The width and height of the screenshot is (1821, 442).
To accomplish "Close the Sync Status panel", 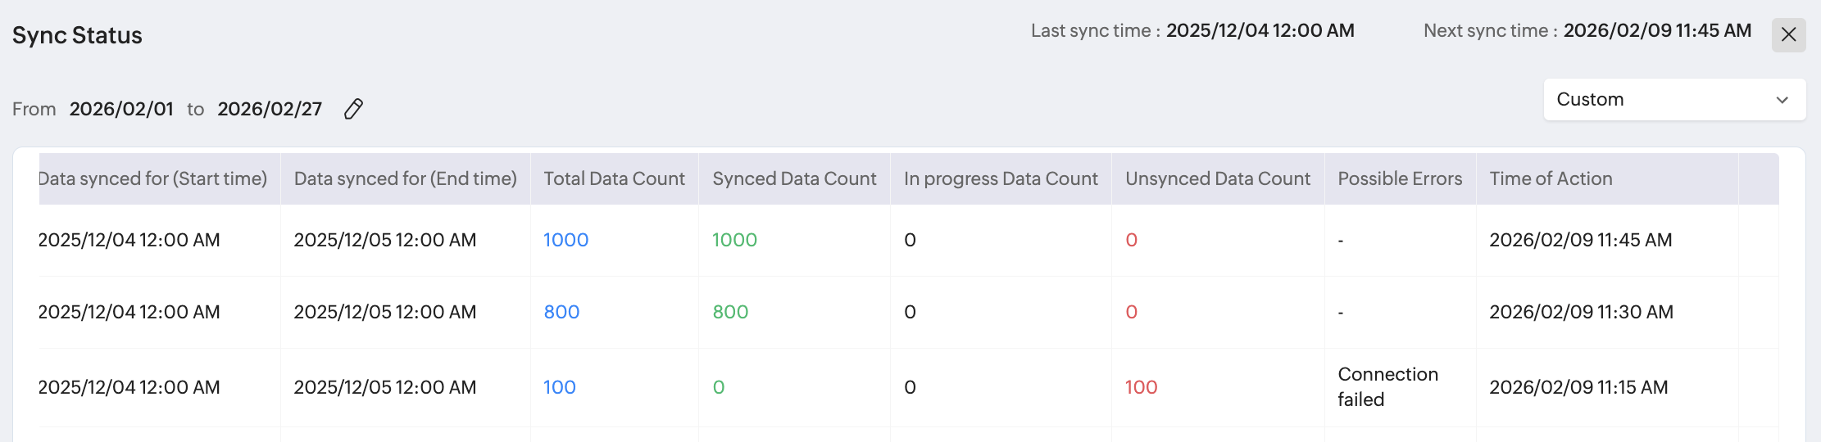I will click(1788, 34).
